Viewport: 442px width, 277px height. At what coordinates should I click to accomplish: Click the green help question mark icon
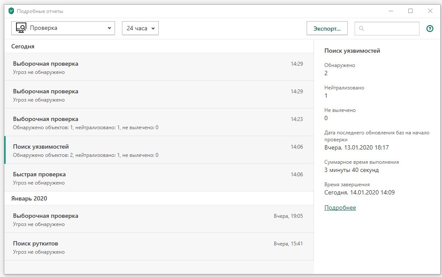point(429,29)
